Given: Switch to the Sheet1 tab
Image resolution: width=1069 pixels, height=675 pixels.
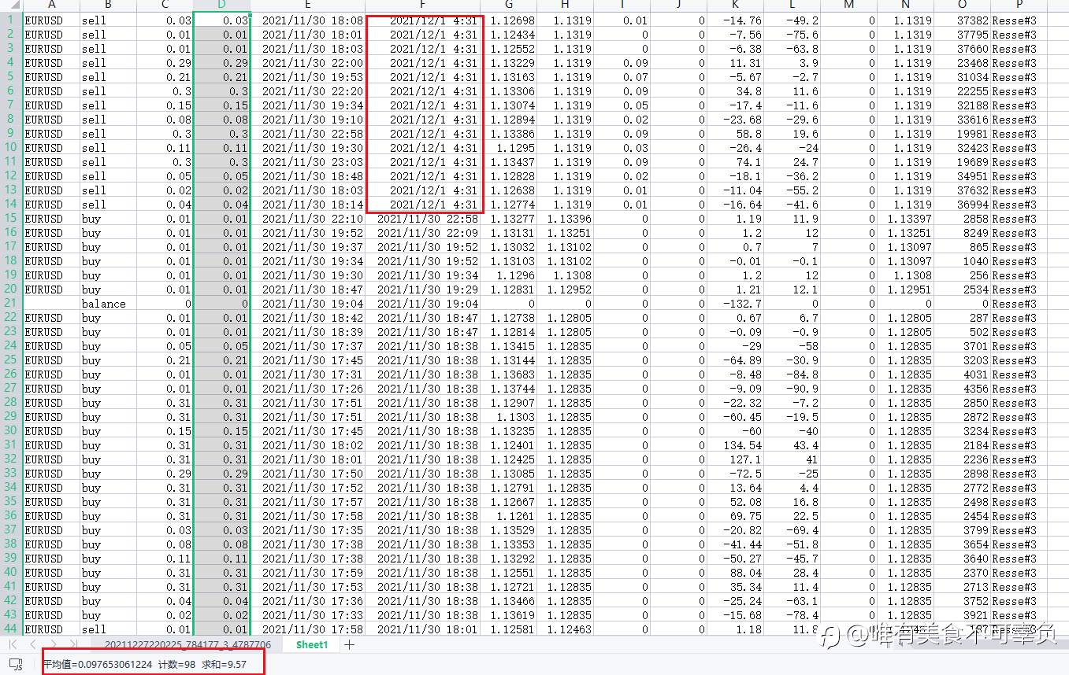Looking at the screenshot, I should tap(312, 645).
